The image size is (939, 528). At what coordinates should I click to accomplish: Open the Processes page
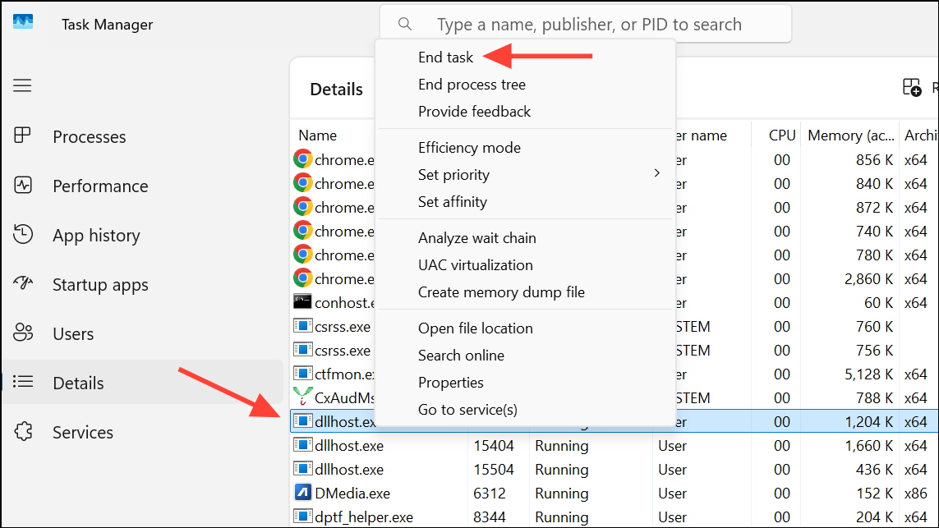pos(89,136)
